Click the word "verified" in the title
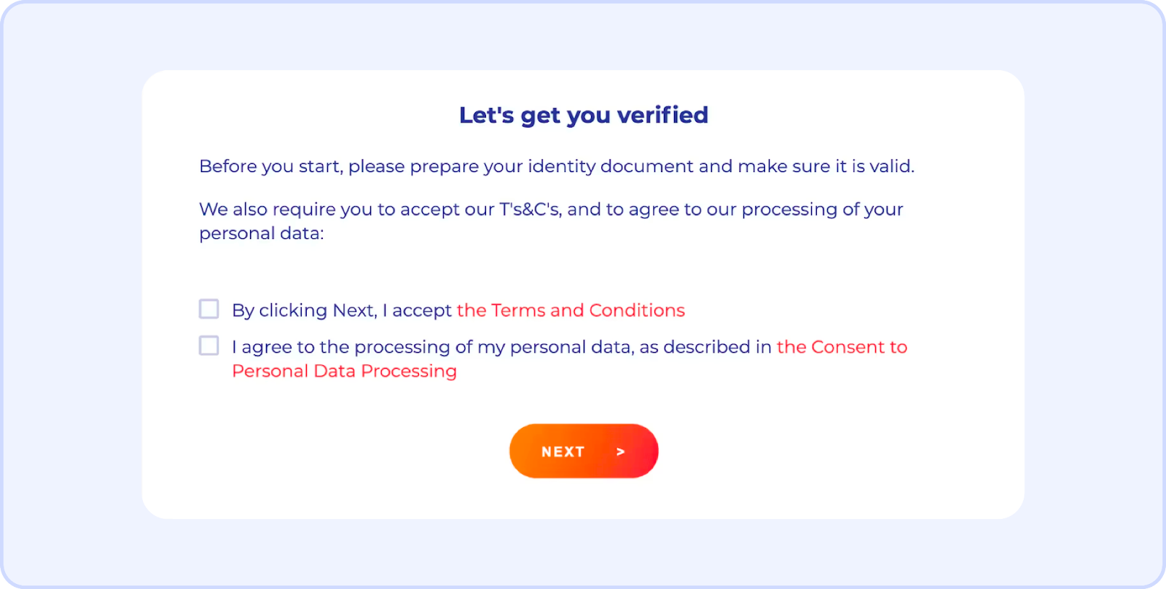 (662, 115)
